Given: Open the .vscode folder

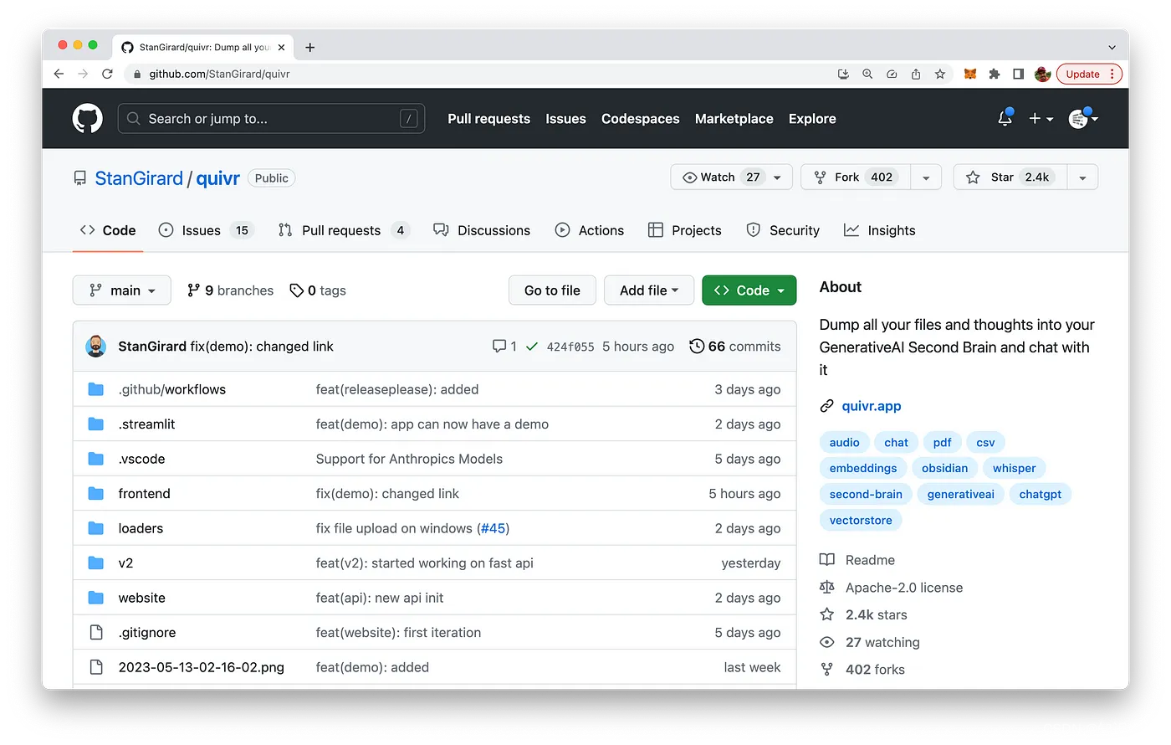Looking at the screenshot, I should (x=141, y=459).
